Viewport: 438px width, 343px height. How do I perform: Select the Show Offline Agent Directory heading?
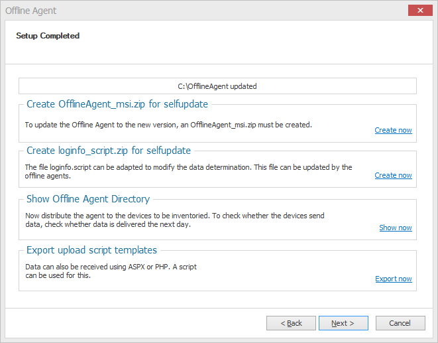coord(88,199)
